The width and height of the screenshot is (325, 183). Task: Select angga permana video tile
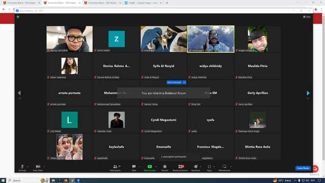257,39
